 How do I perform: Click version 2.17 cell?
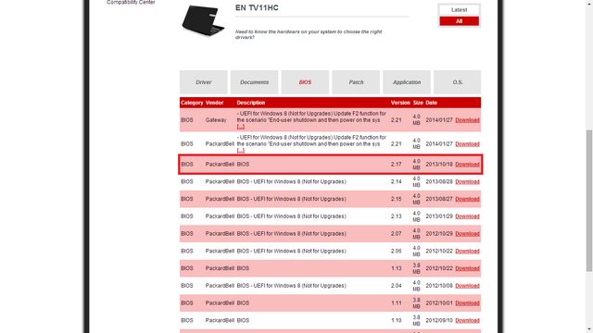(x=396, y=165)
